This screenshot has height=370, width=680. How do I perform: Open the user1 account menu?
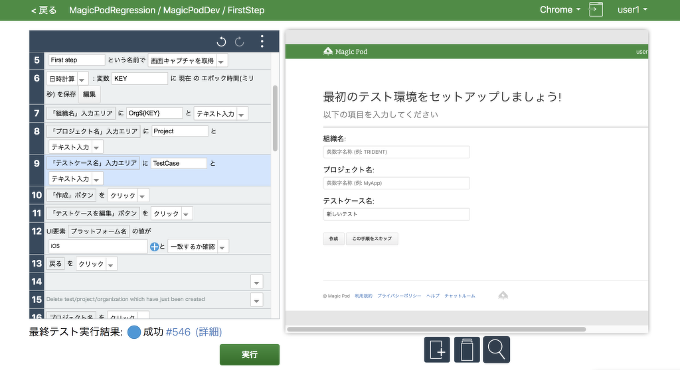[x=632, y=10]
